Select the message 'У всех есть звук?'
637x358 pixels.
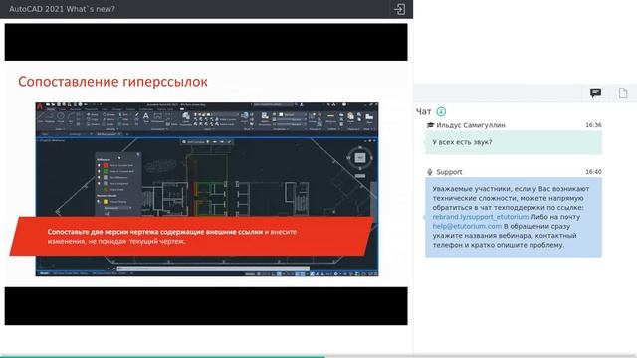pos(514,142)
